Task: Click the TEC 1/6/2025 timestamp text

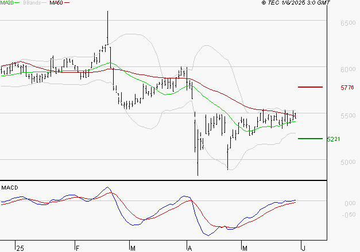Action: 296,3
